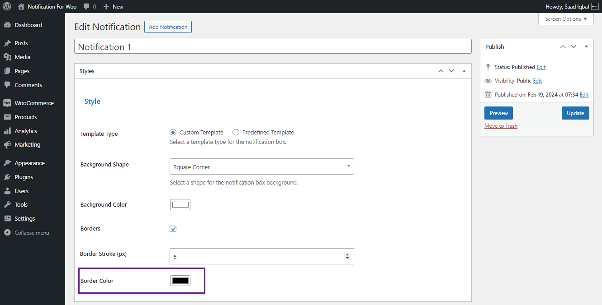Select the Predefined Template radio button
This screenshot has width=602, height=305.
click(x=236, y=133)
